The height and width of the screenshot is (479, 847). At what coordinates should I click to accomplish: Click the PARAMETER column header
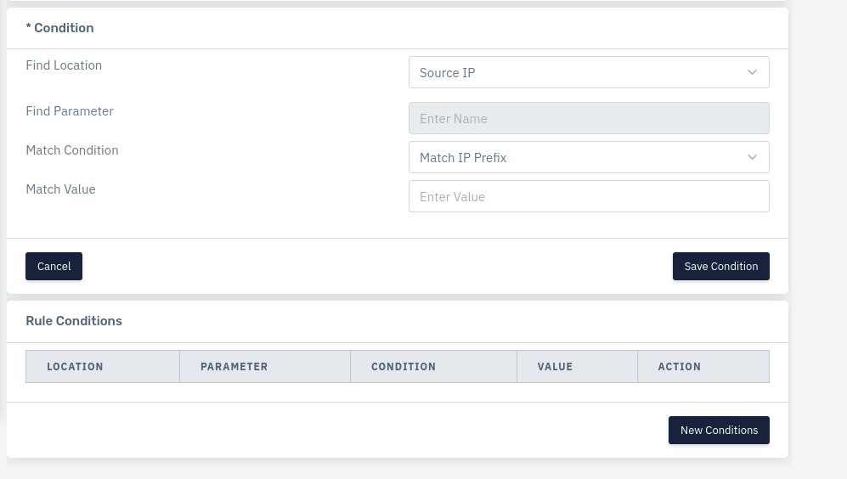234,367
